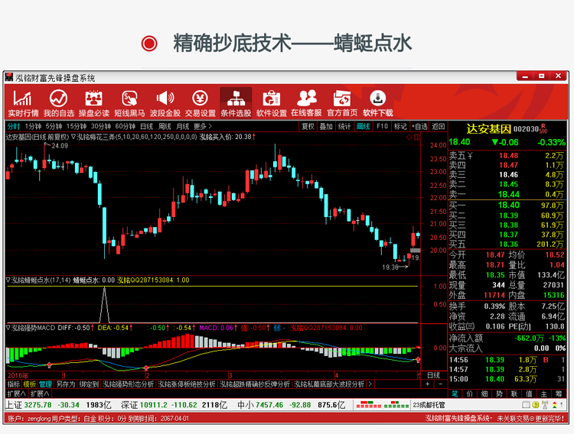Switch to the 月线 monthly chart
Screen dimensions: 574x434
pyautogui.click(x=183, y=127)
